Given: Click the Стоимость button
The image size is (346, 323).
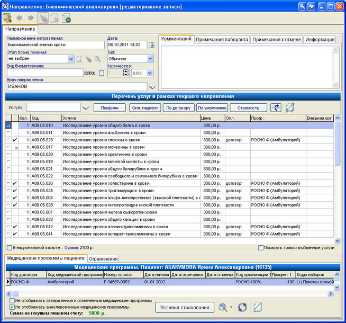Looking at the screenshot, I should (248, 107).
